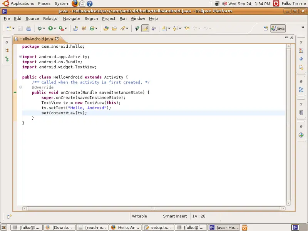Click the editor horizontal scrollbar
The width and height of the screenshot is (308, 231).
click(154, 208)
